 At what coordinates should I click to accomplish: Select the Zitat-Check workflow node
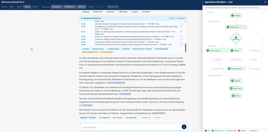click(236, 88)
